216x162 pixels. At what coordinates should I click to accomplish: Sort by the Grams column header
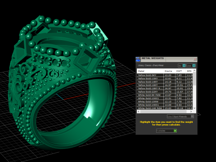[169, 71]
